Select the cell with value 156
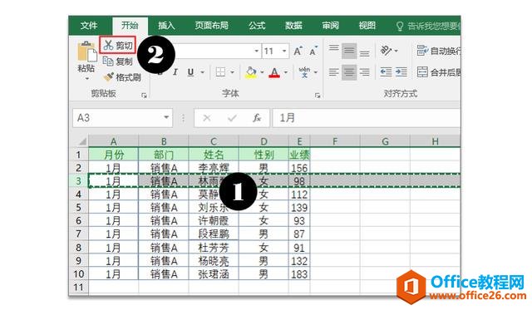 [x=299, y=168]
